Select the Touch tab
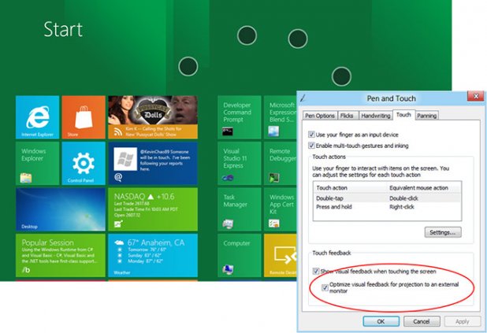 403,114
